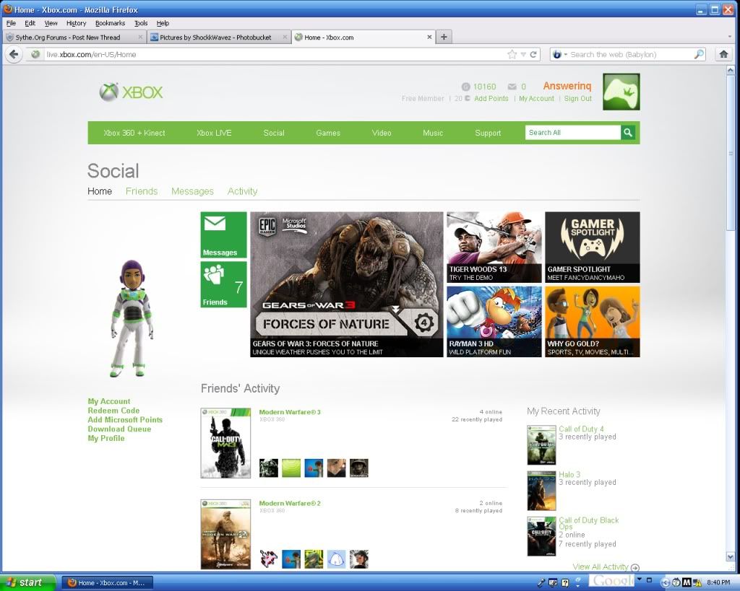Close the Home - Xbox.com tab
Image resolution: width=740 pixels, height=591 pixels.
pos(429,38)
